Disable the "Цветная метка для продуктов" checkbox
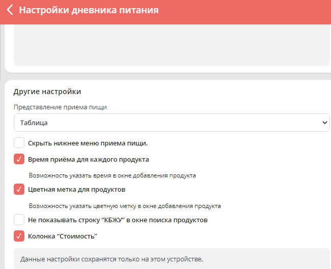This screenshot has width=331, height=269. pyautogui.click(x=19, y=189)
